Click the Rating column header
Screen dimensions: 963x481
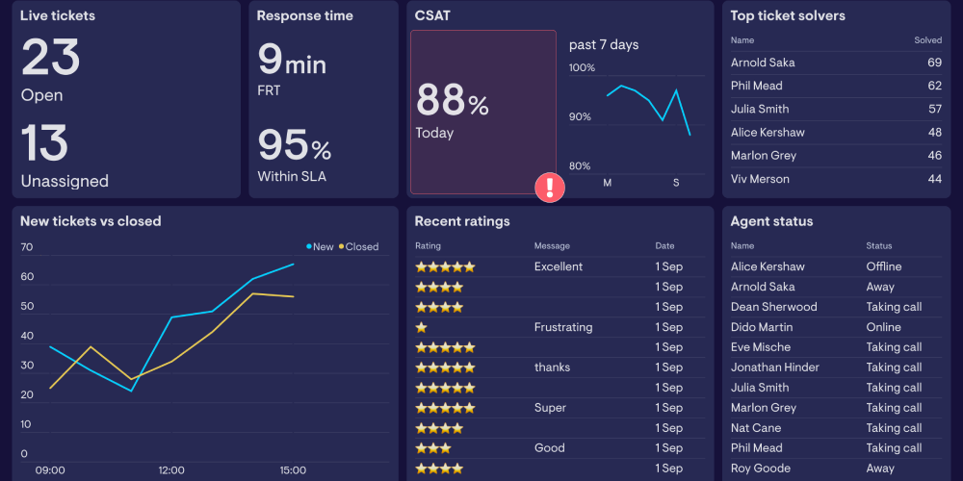tap(428, 246)
